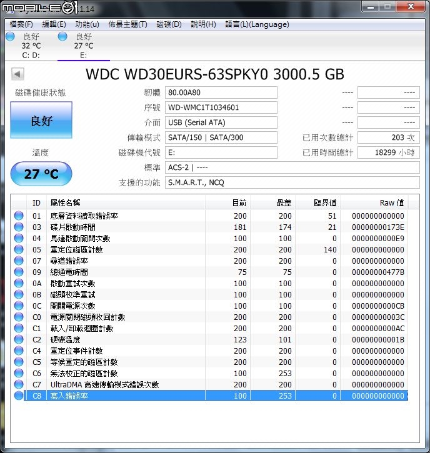Click the status icon of attribute C4
Image resolution: width=430 pixels, height=453 pixels.
coord(19,351)
